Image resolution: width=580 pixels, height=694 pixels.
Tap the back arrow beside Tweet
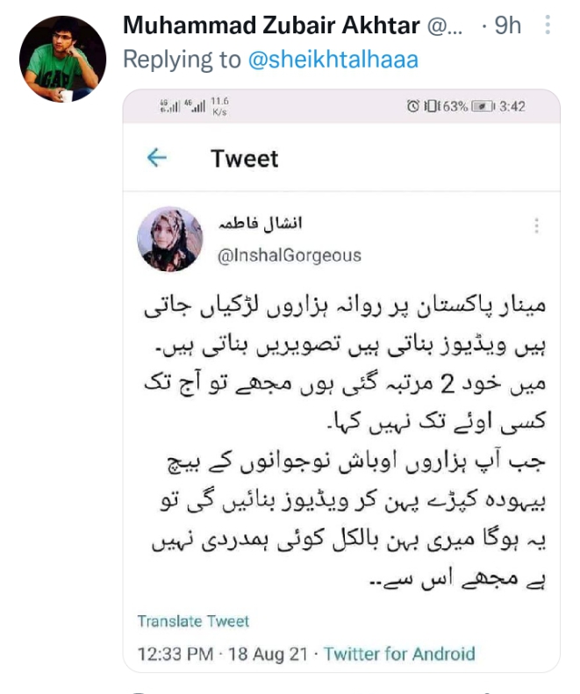point(156,158)
